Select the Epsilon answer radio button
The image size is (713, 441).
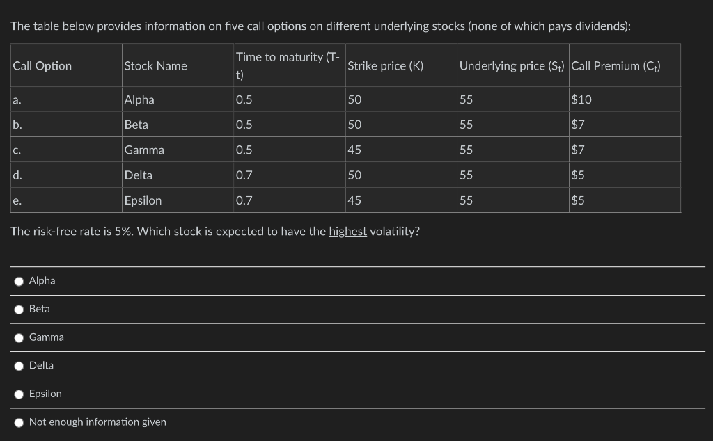[x=19, y=394]
